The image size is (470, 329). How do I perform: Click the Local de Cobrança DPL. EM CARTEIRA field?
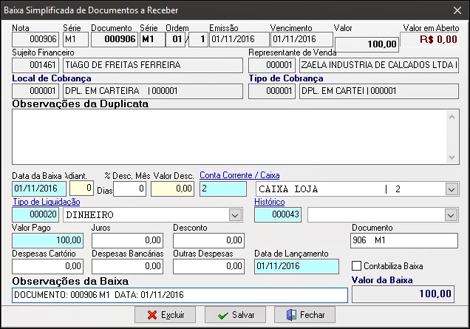coord(153,91)
